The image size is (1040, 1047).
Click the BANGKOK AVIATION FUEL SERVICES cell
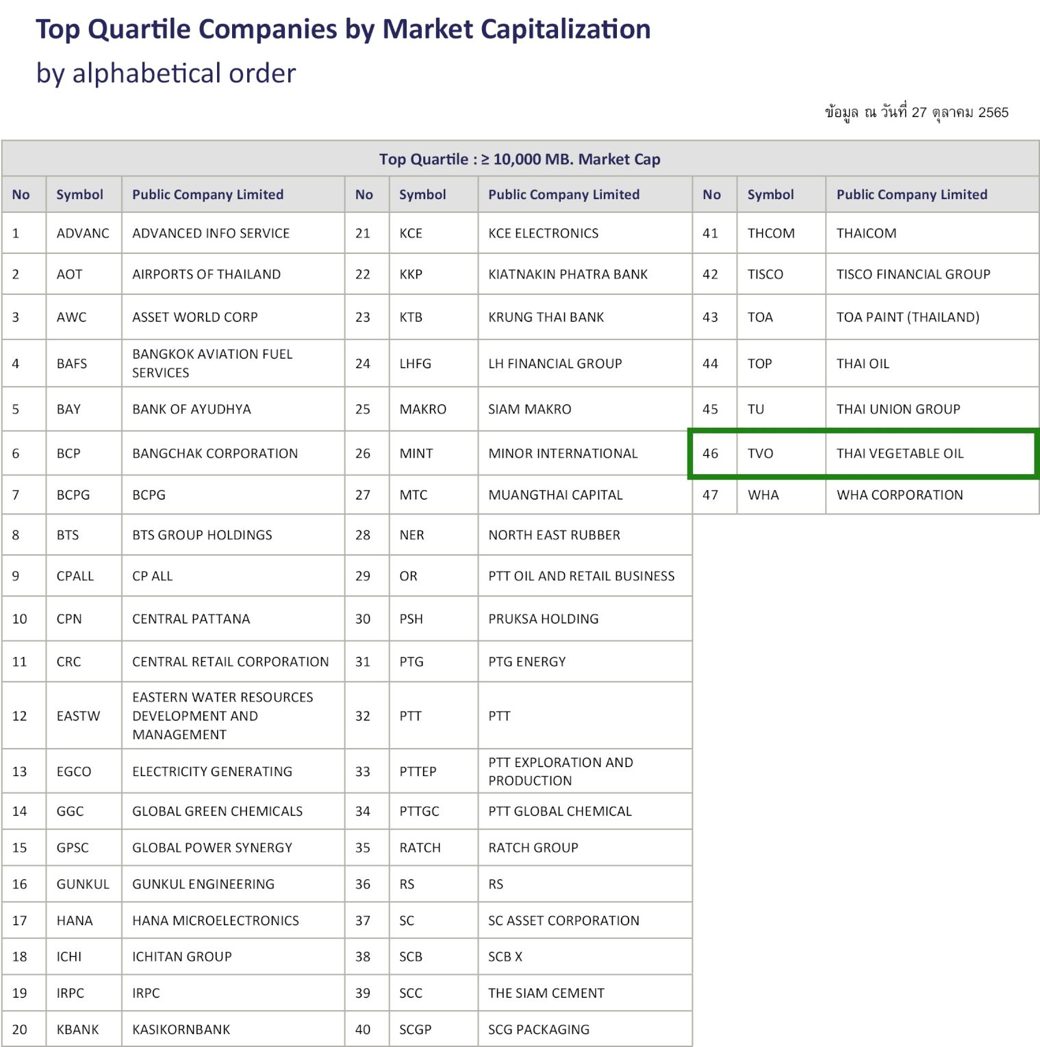212,363
